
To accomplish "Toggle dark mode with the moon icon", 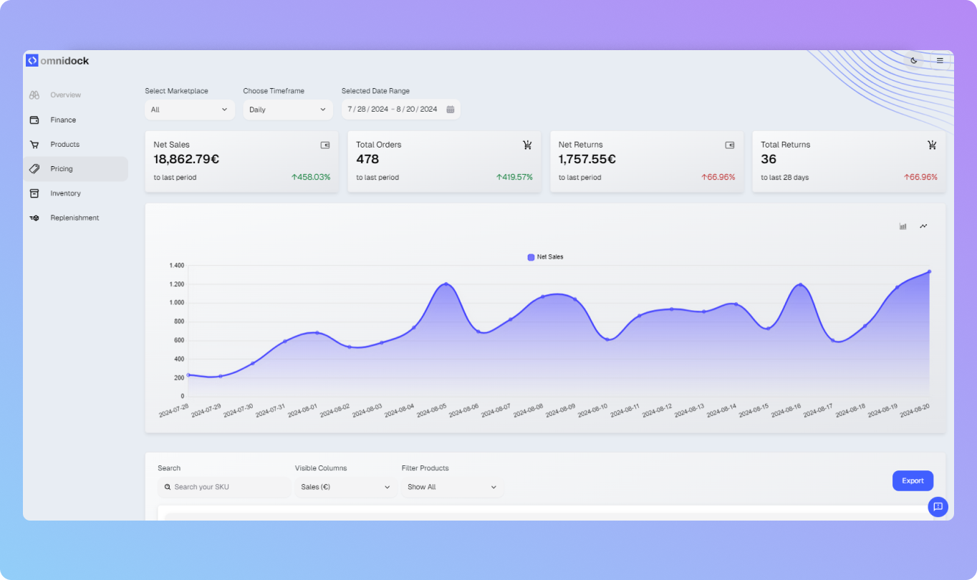I will click(x=914, y=61).
